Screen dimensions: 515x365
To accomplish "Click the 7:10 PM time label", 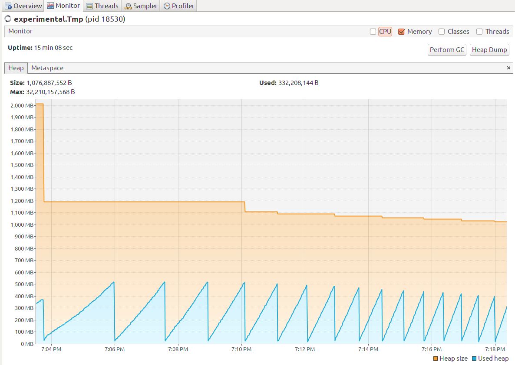I will [241, 349].
